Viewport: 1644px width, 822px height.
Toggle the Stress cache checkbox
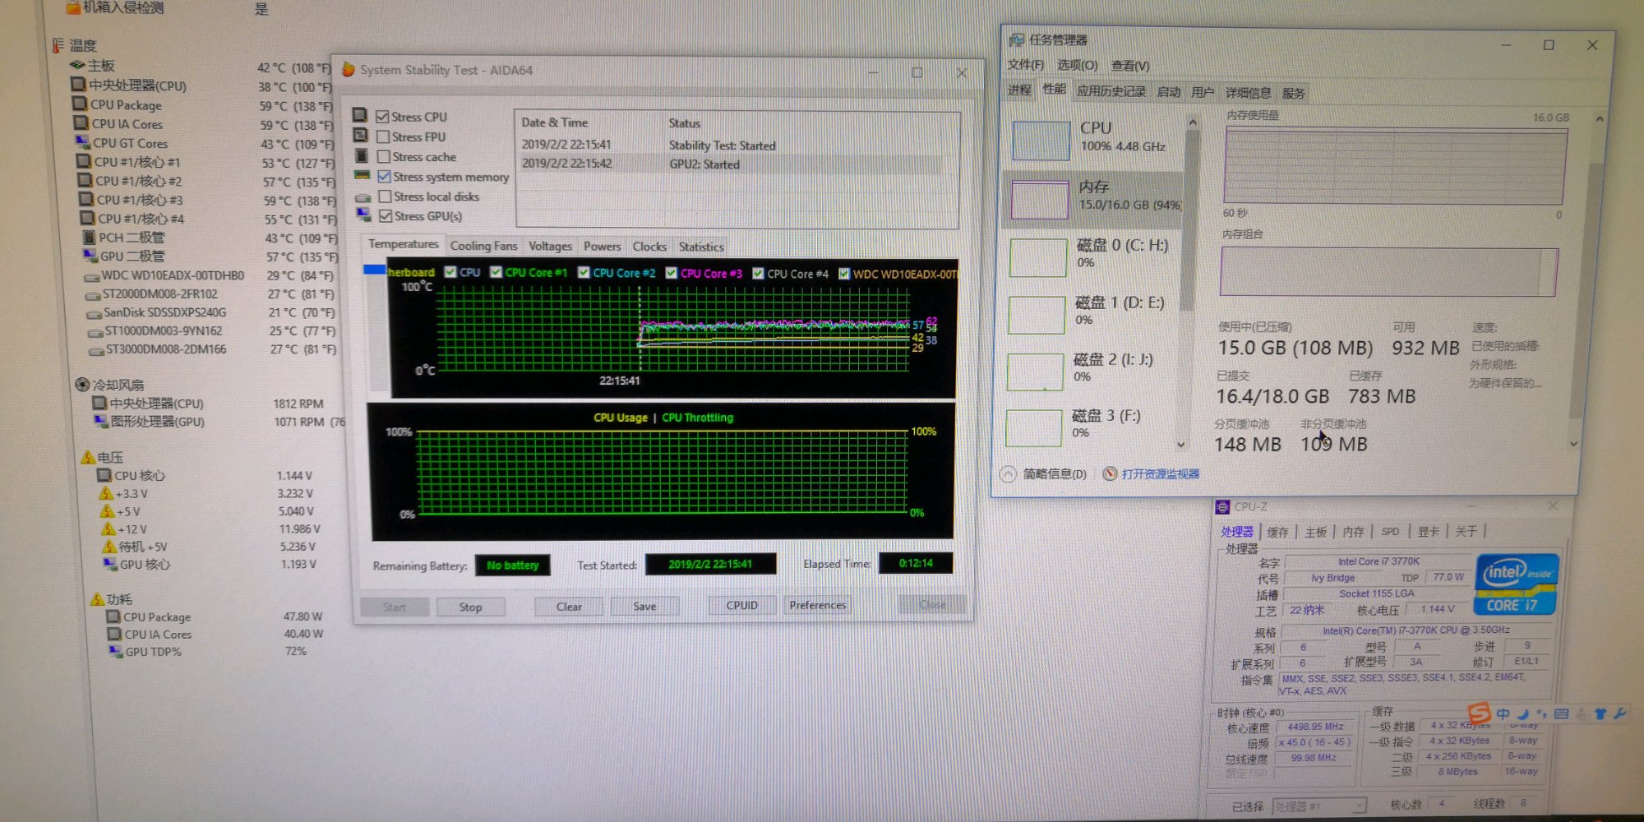pyautogui.click(x=383, y=156)
